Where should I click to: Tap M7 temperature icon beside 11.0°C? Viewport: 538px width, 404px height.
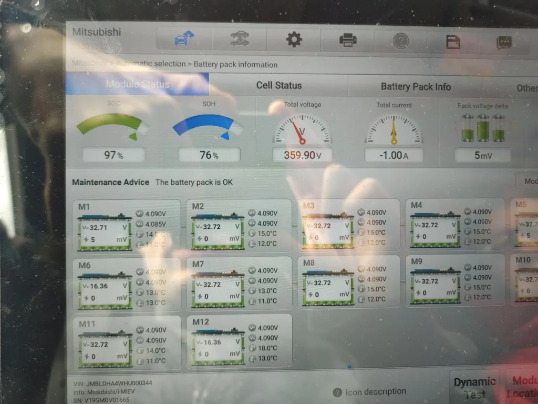click(252, 301)
